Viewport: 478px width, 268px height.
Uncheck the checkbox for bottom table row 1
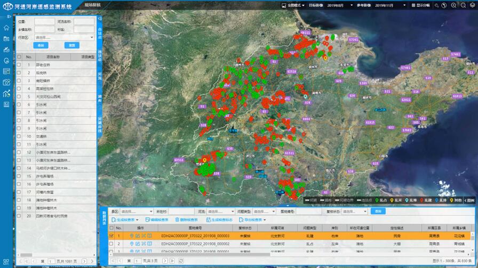click(x=111, y=235)
